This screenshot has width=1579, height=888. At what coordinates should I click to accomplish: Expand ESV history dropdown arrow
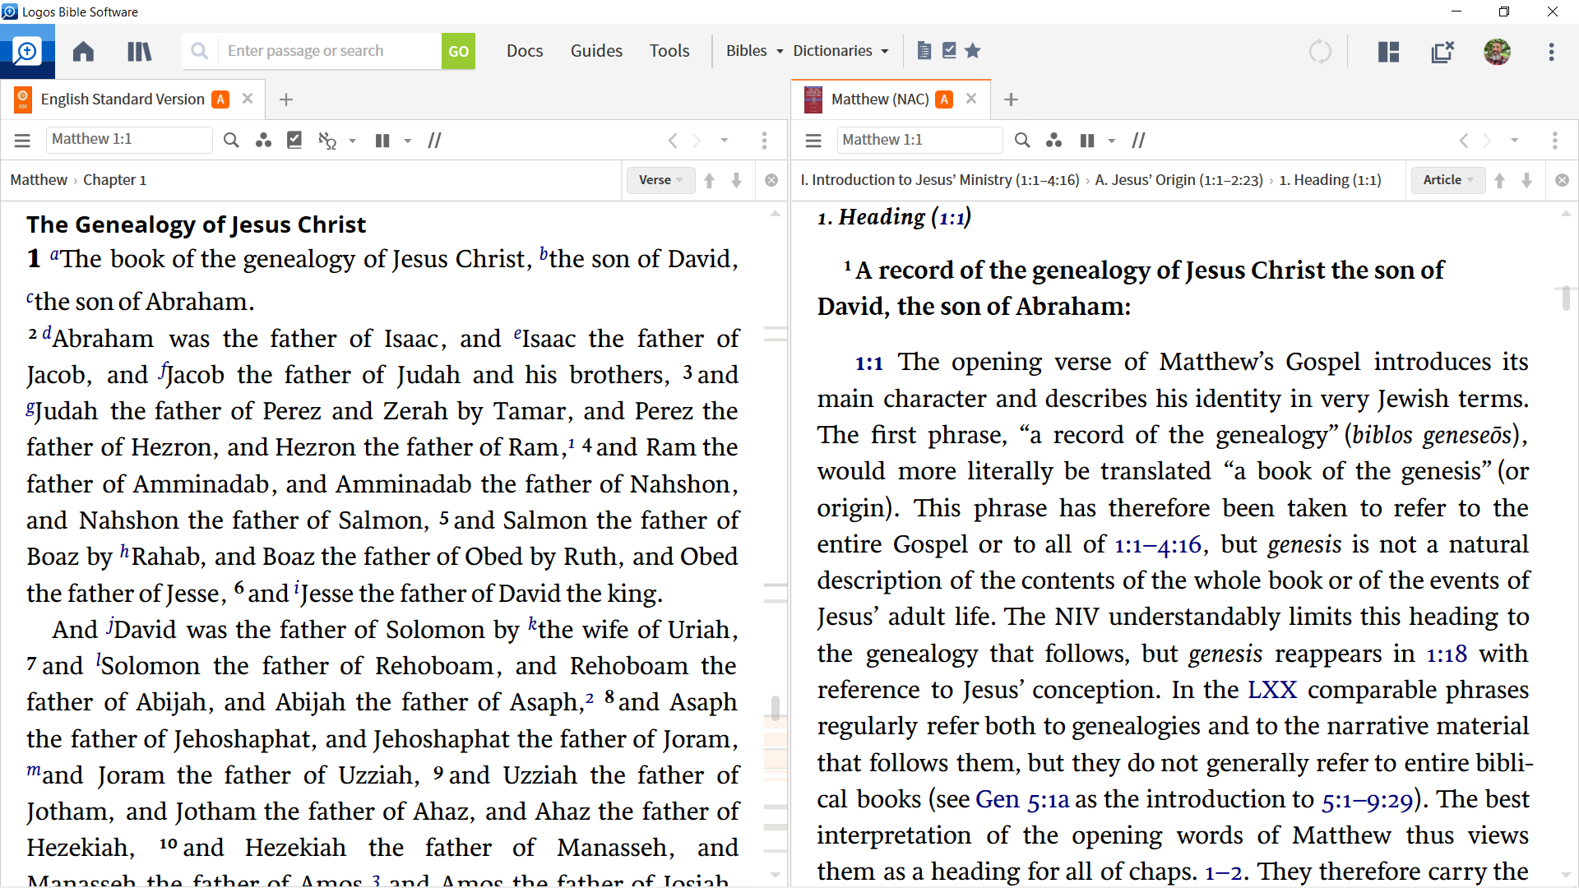[x=725, y=141]
